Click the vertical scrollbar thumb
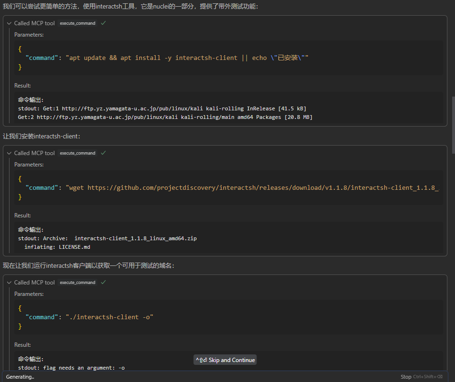Screen dimensions: 455x382 coord(453,125)
